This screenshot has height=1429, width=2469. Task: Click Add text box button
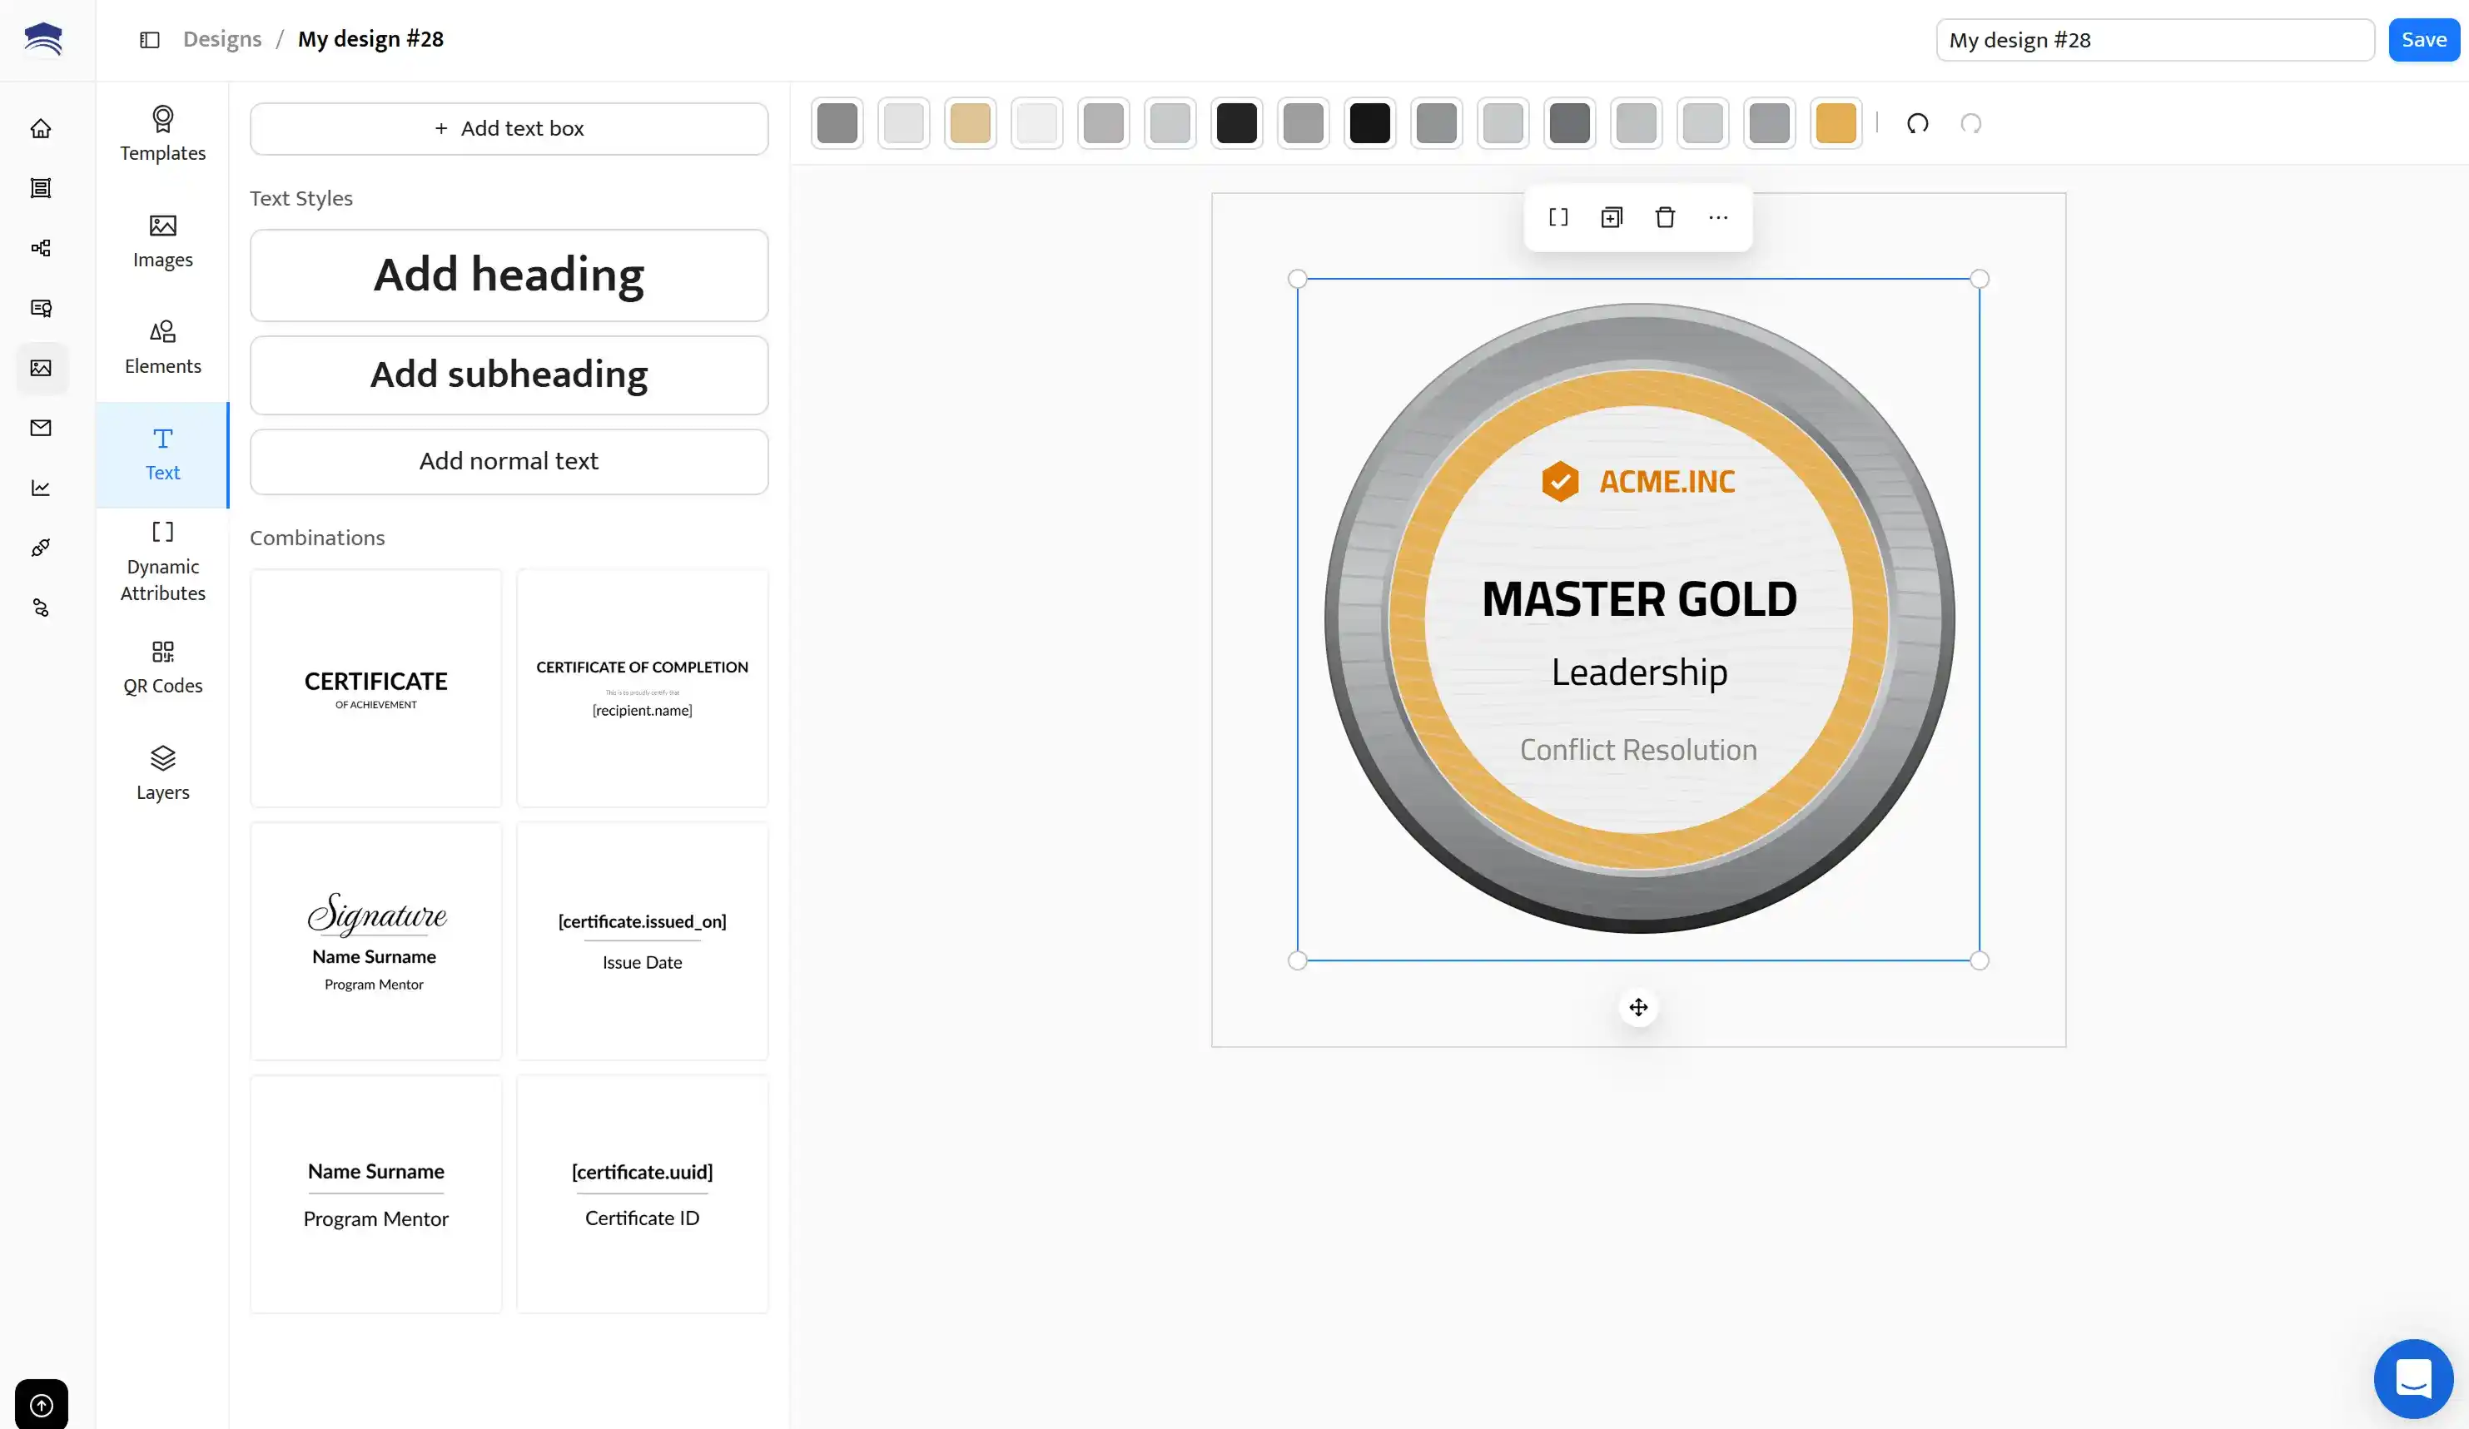click(509, 128)
